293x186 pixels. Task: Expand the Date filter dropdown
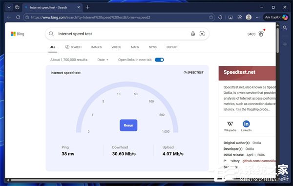[103, 60]
